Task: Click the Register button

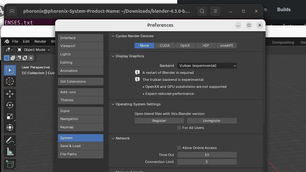Action: pos(159,121)
